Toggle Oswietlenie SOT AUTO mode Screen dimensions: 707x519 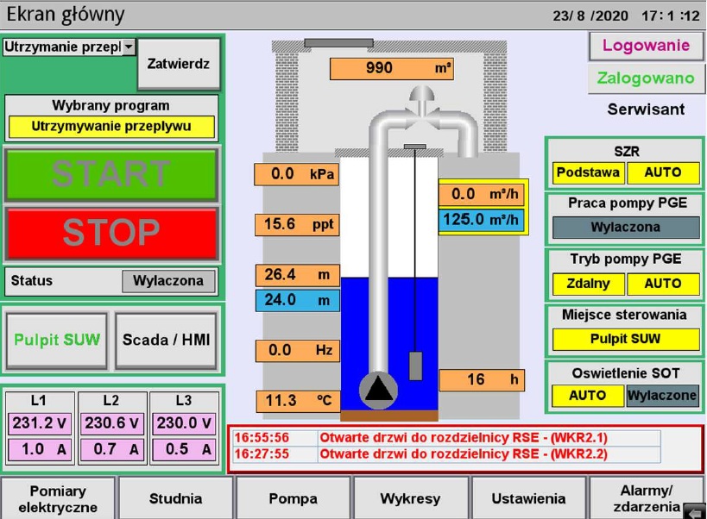point(588,396)
